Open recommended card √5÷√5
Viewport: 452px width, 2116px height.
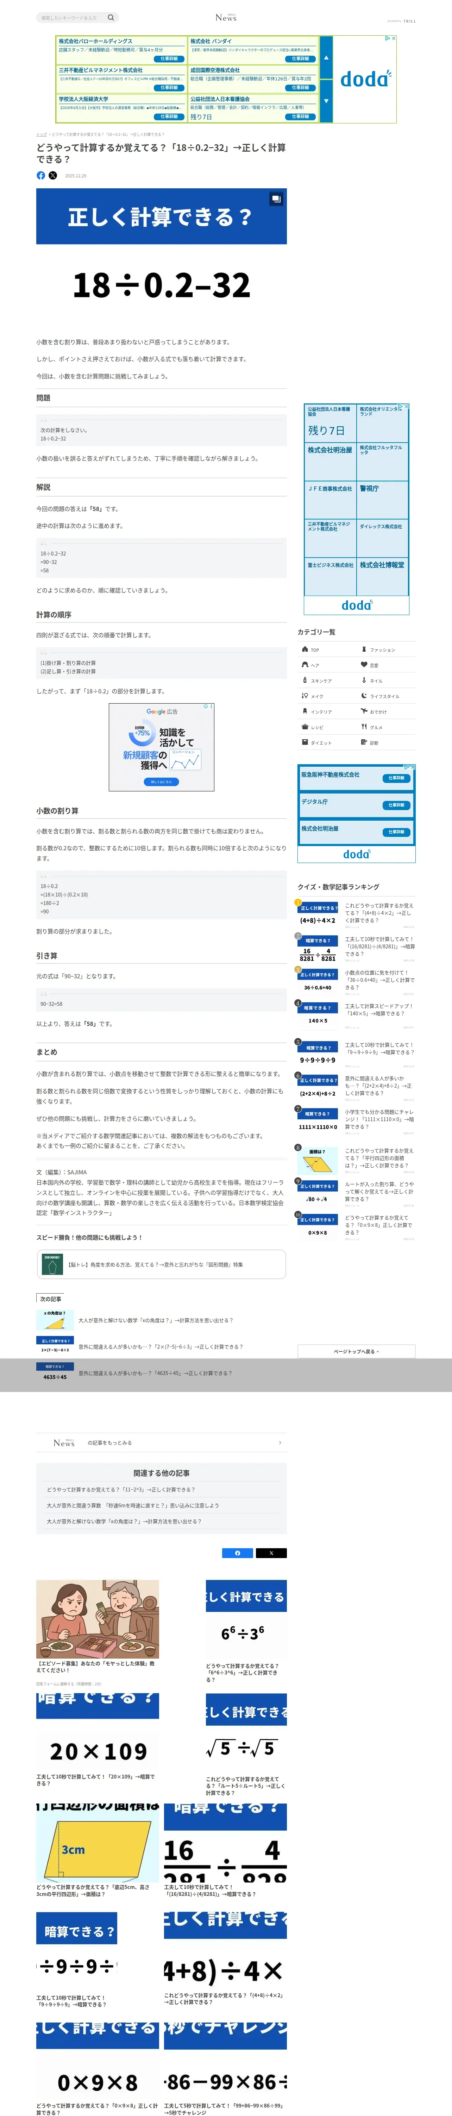pyautogui.click(x=246, y=1745)
